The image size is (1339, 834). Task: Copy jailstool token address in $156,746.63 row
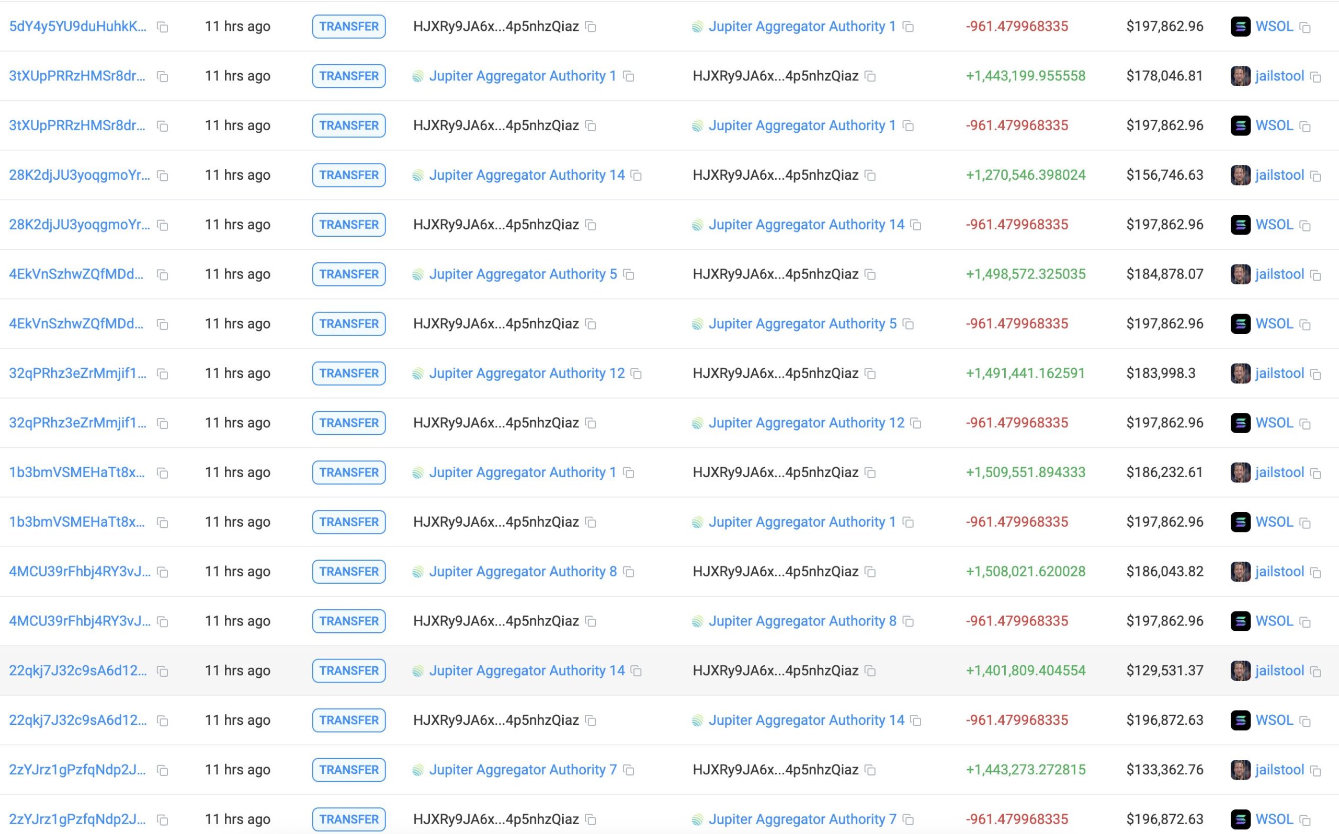click(x=1315, y=176)
